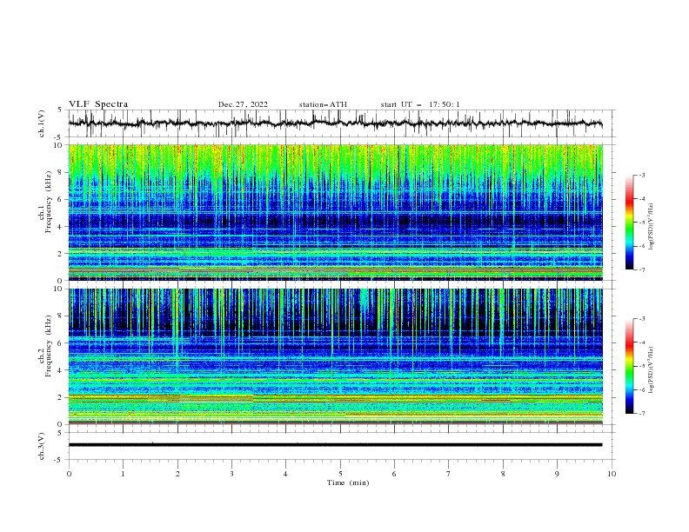Select the date label "Dec. 27, 2022"
The image size is (689, 532).
[x=243, y=104]
